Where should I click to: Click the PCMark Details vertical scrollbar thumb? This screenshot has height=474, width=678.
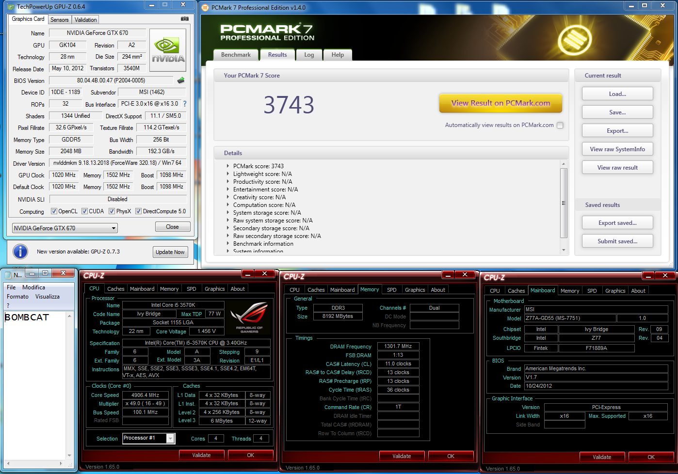click(564, 203)
